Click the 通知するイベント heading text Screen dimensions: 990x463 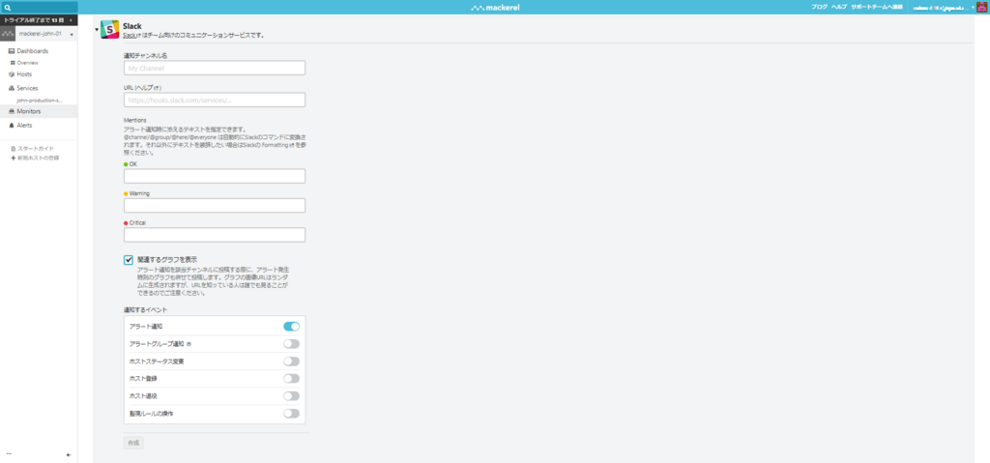[145, 309]
